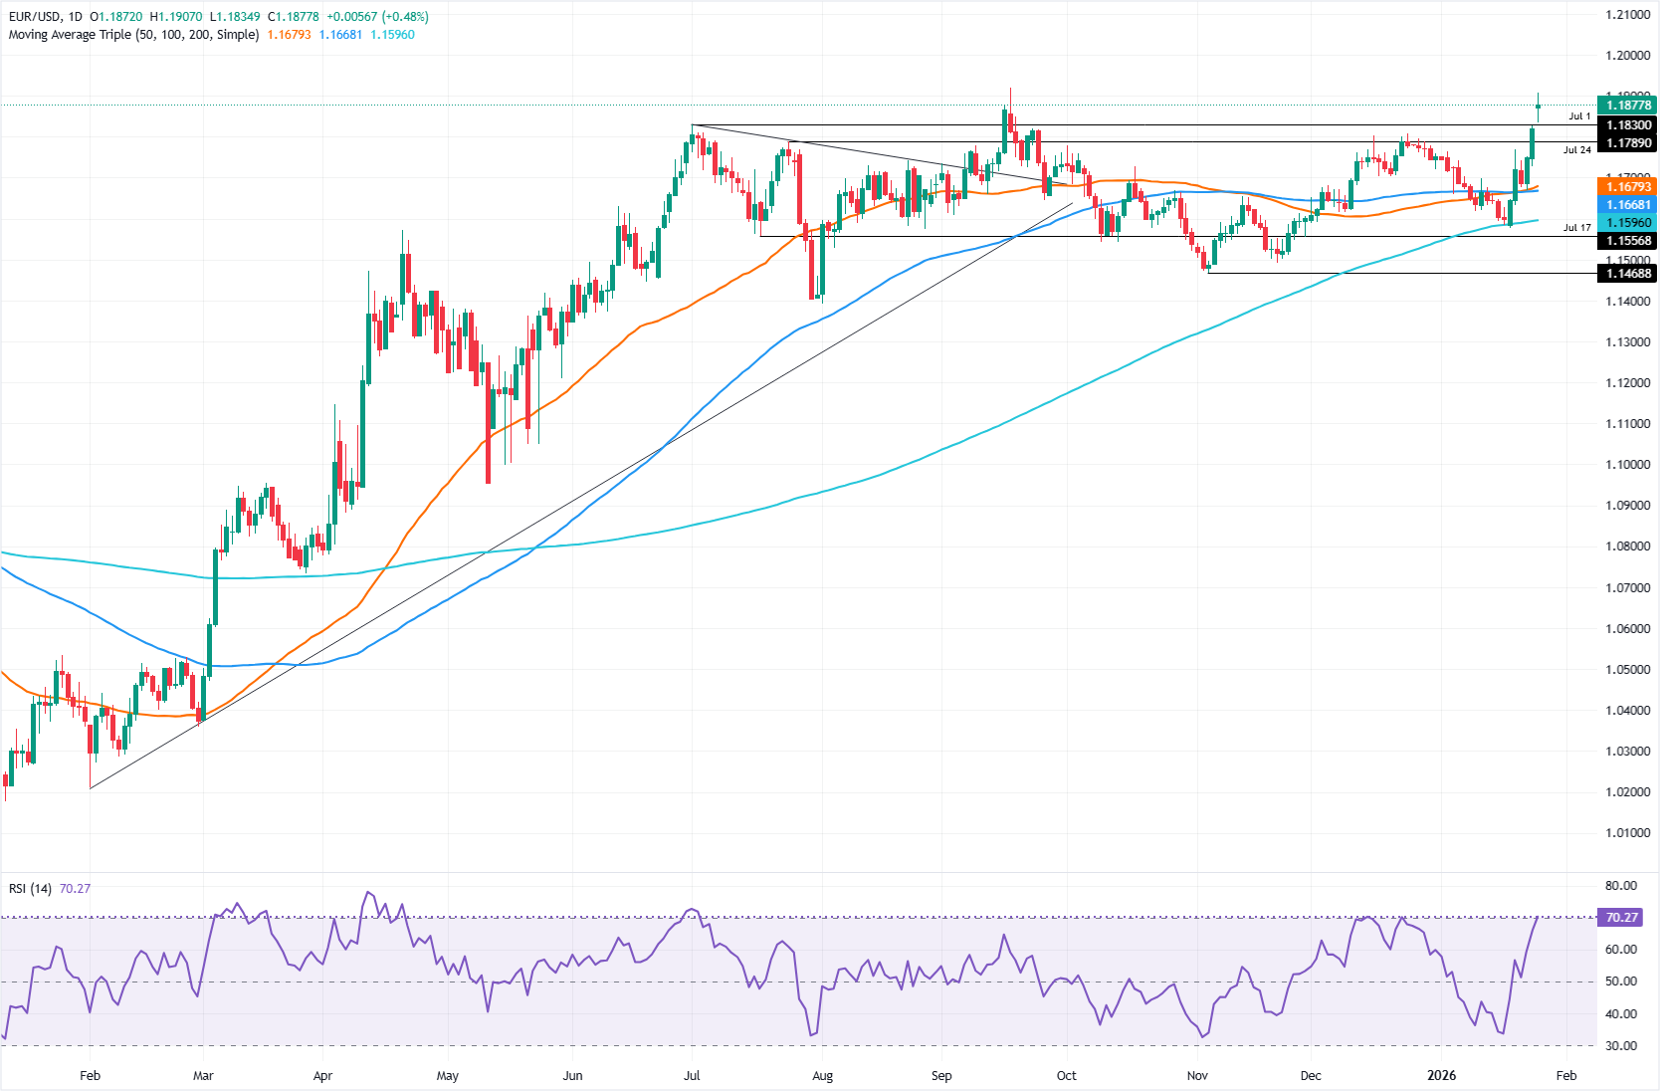Click the orange 1.16793 axis price tag
This screenshot has height=1091, width=1660.
click(x=1626, y=187)
